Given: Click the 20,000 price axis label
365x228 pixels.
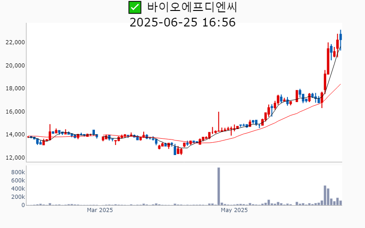Looking at the screenshot, I should coord(15,66).
